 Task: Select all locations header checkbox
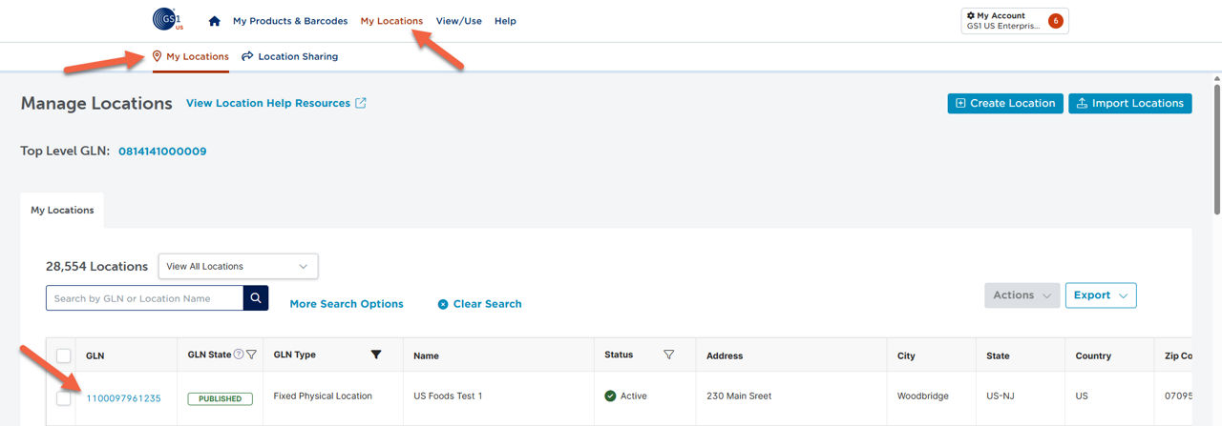coord(64,355)
